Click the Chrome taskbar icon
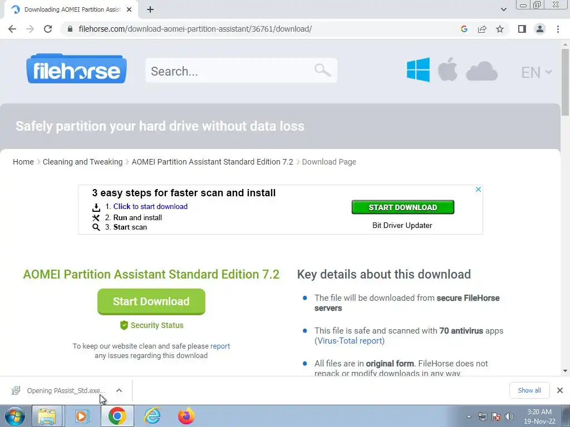The height and width of the screenshot is (427, 570). 117,416
